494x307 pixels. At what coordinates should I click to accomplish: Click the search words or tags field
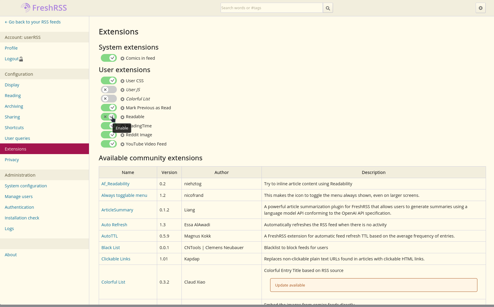[272, 8]
